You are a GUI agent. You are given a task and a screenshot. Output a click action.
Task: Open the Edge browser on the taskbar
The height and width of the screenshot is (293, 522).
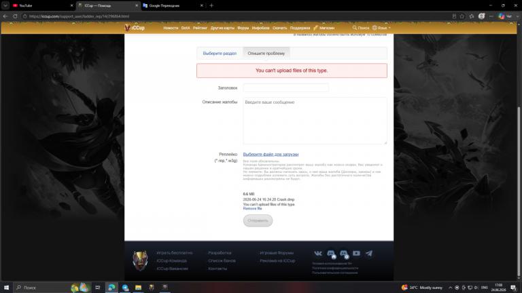tap(112, 288)
